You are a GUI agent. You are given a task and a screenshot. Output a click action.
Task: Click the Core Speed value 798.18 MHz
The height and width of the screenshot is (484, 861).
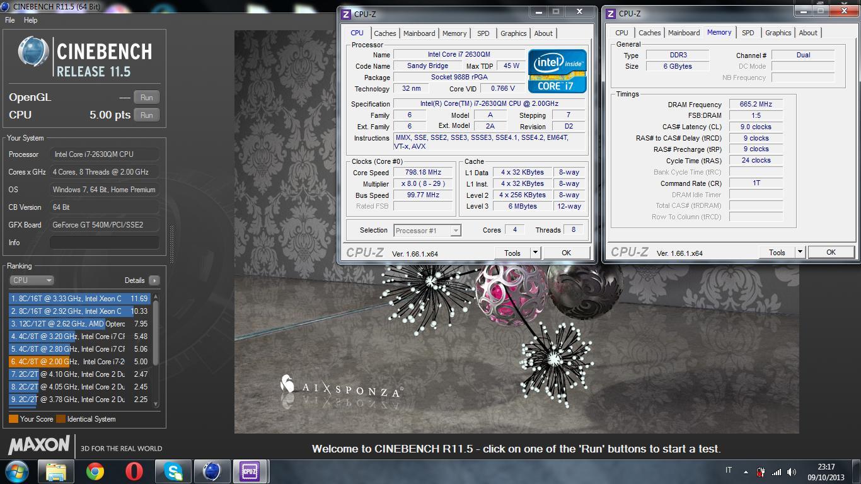click(423, 172)
